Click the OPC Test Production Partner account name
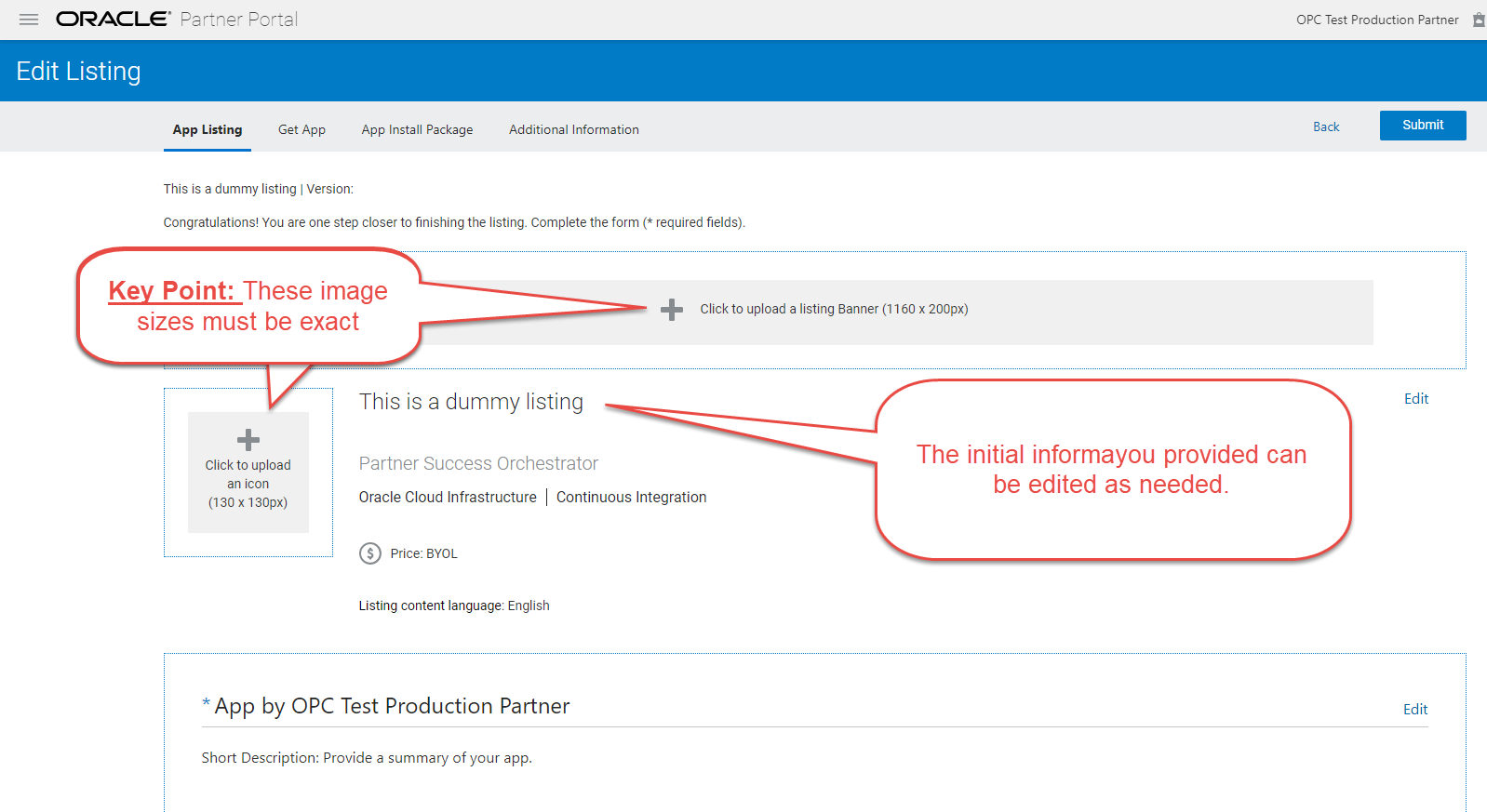 (x=1376, y=20)
